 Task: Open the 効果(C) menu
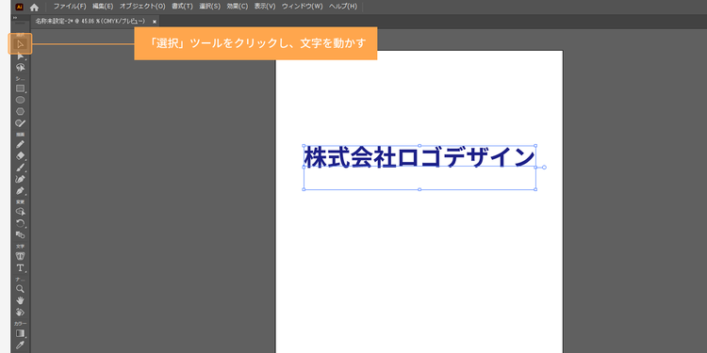pyautogui.click(x=238, y=7)
